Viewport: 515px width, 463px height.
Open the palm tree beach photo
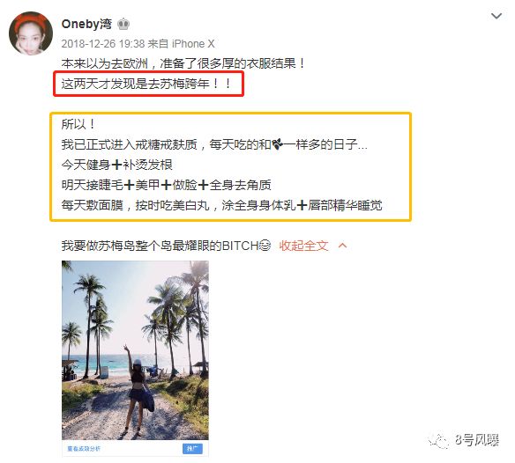pos(135,349)
